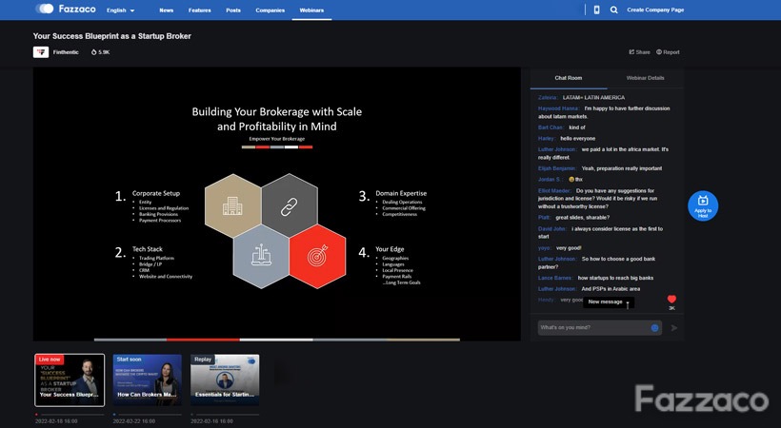
Task: Open the English language dropdown
Action: pyautogui.click(x=121, y=10)
